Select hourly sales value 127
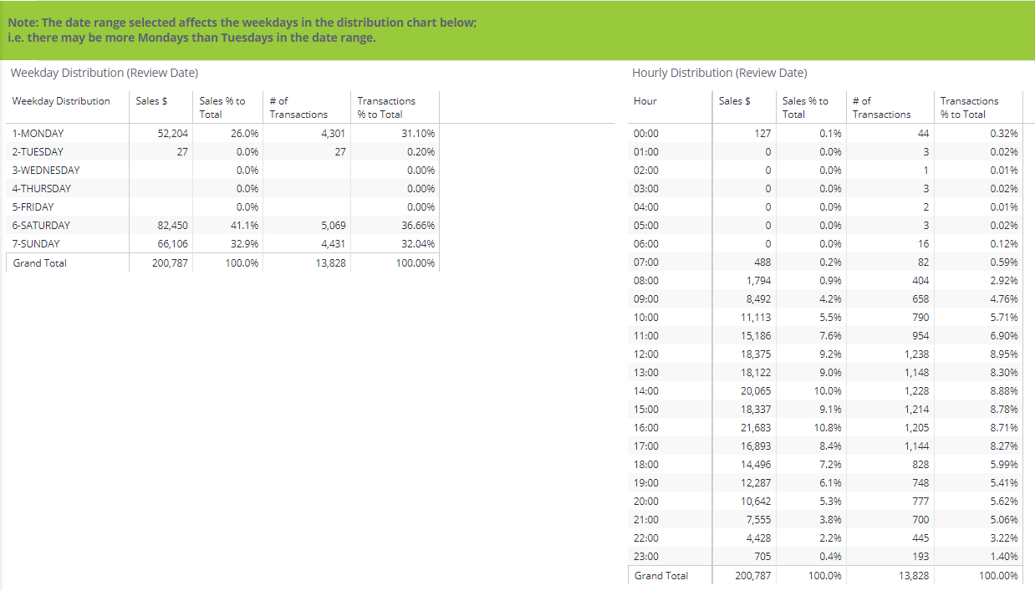 tap(762, 134)
